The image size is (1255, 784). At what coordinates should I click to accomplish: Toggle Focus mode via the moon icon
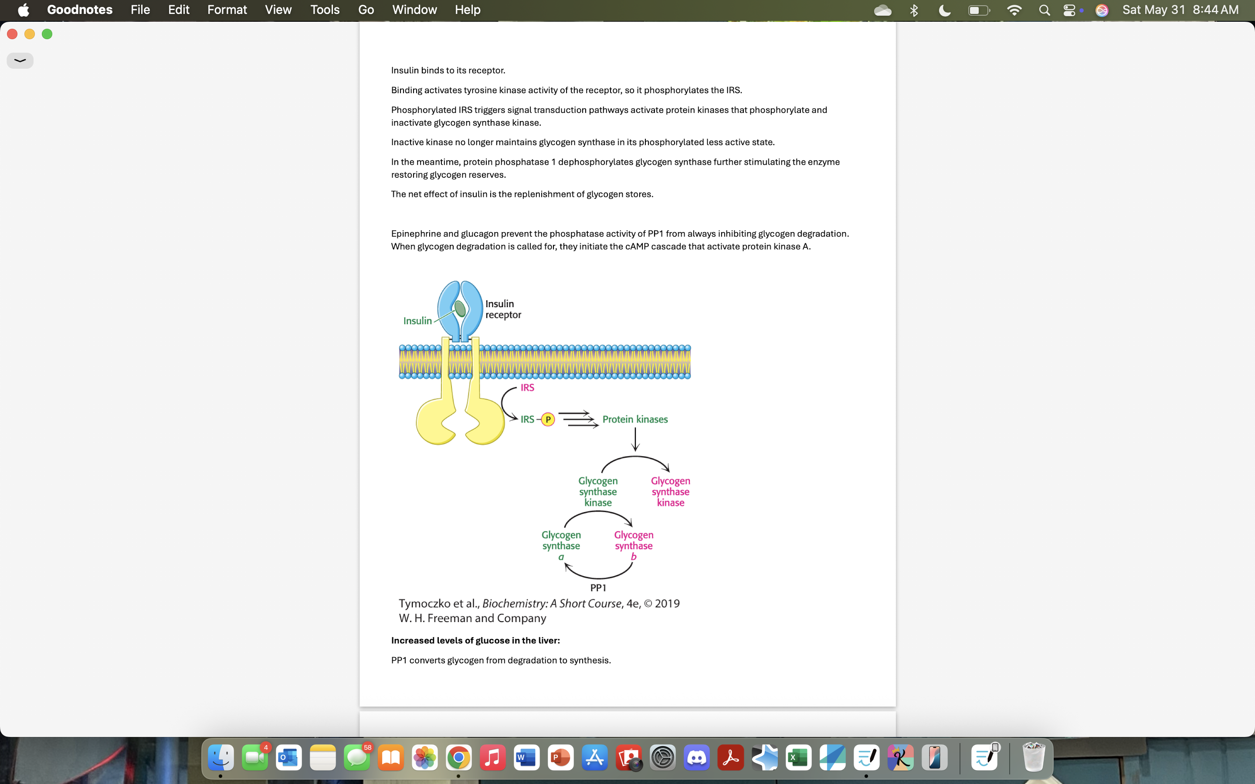coord(943,10)
